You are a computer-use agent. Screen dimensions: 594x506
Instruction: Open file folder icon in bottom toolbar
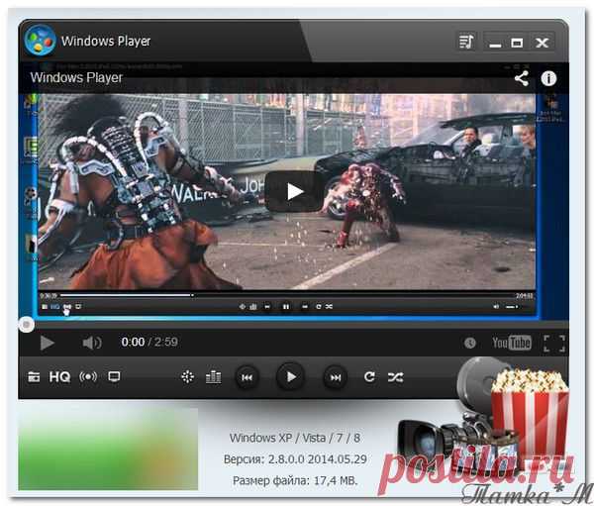(34, 376)
